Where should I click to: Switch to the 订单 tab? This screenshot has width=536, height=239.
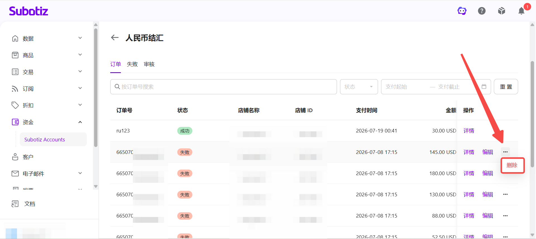pyautogui.click(x=116, y=64)
